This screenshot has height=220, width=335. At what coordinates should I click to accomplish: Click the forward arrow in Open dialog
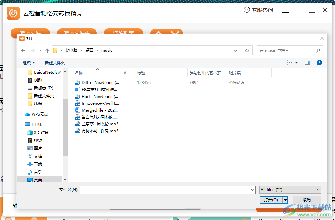tap(33, 51)
